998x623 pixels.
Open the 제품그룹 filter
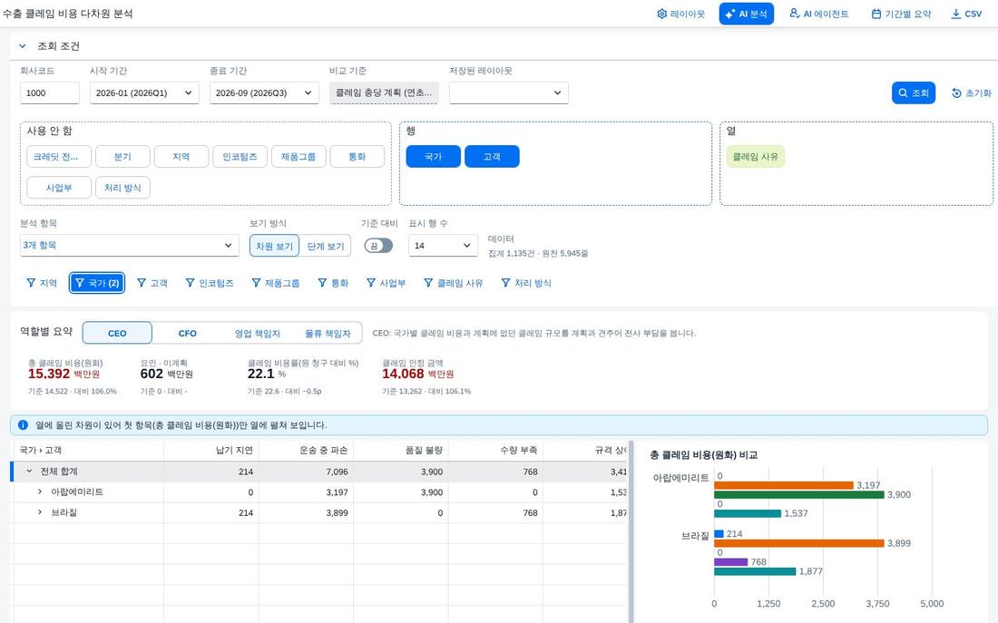(276, 283)
